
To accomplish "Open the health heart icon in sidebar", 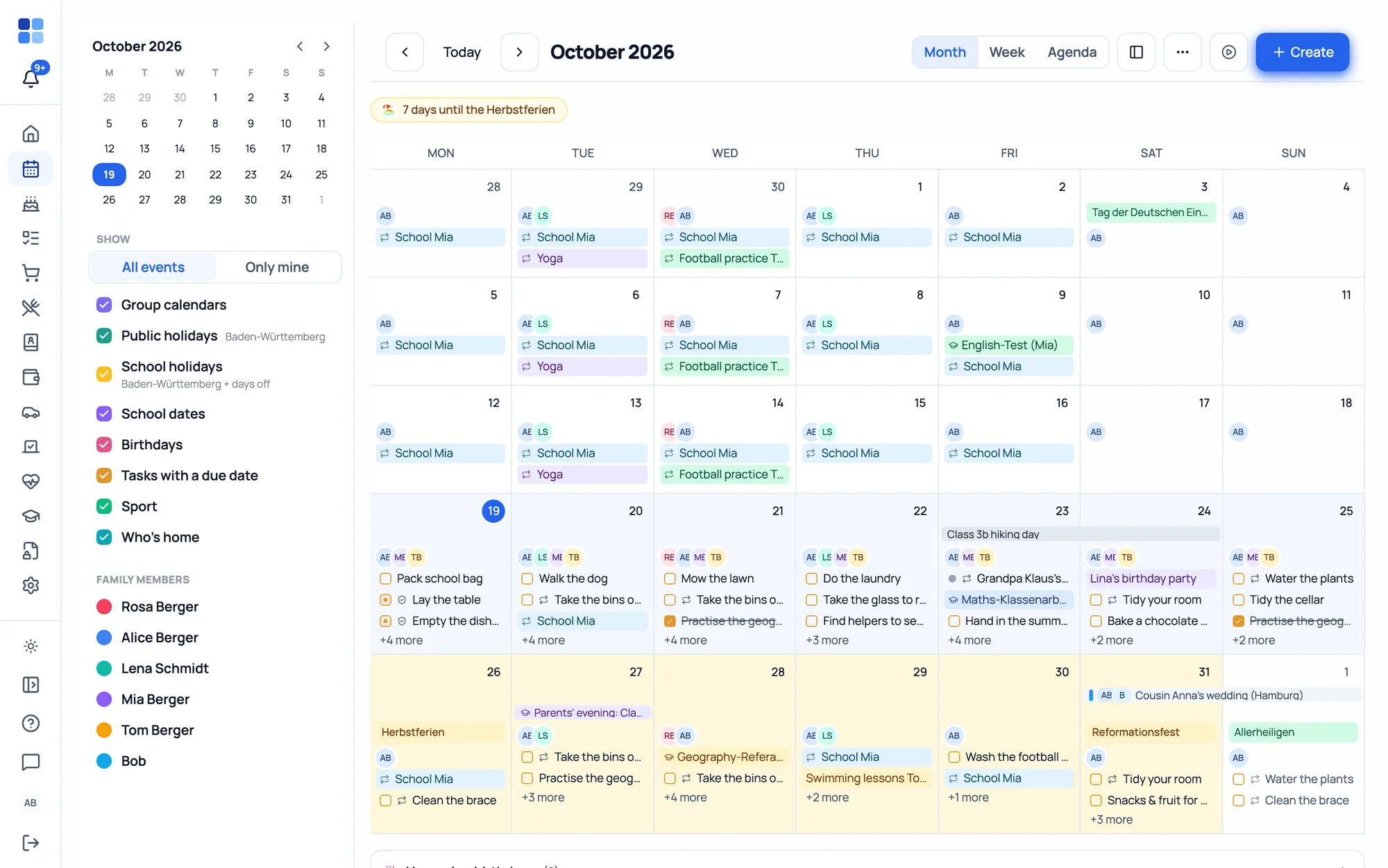I will [31, 481].
